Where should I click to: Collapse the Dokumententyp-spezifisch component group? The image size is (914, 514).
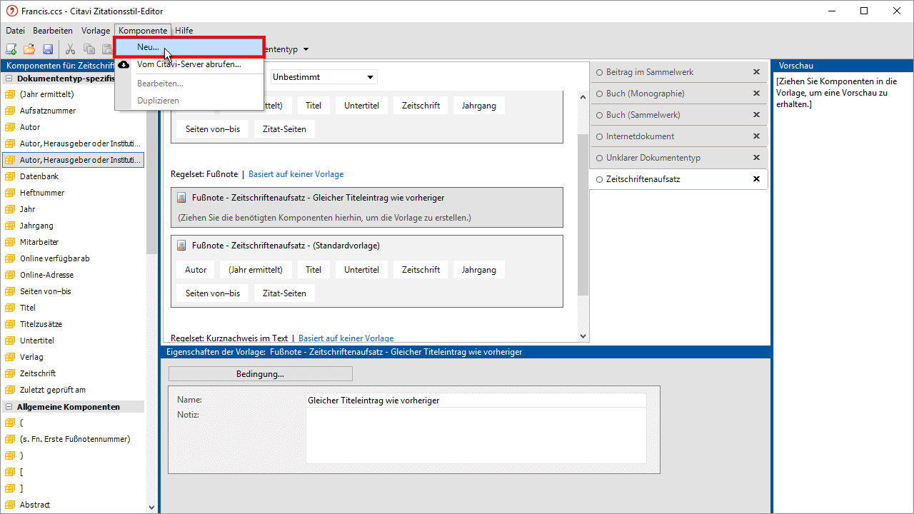(x=10, y=79)
